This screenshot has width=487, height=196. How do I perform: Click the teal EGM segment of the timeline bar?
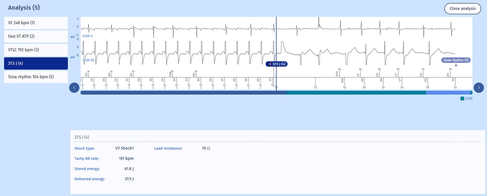356,93
